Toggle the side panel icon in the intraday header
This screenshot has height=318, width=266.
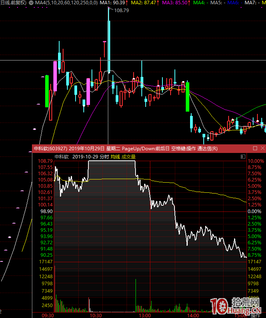pyautogui.click(x=243, y=157)
